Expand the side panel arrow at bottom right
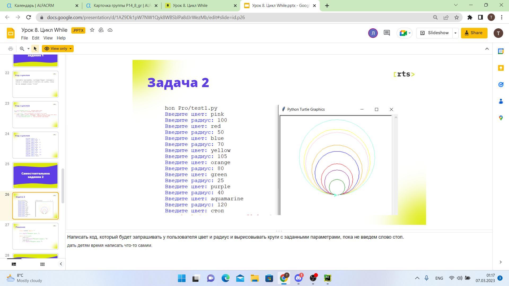Viewport: 509px width, 286px height. click(501, 262)
